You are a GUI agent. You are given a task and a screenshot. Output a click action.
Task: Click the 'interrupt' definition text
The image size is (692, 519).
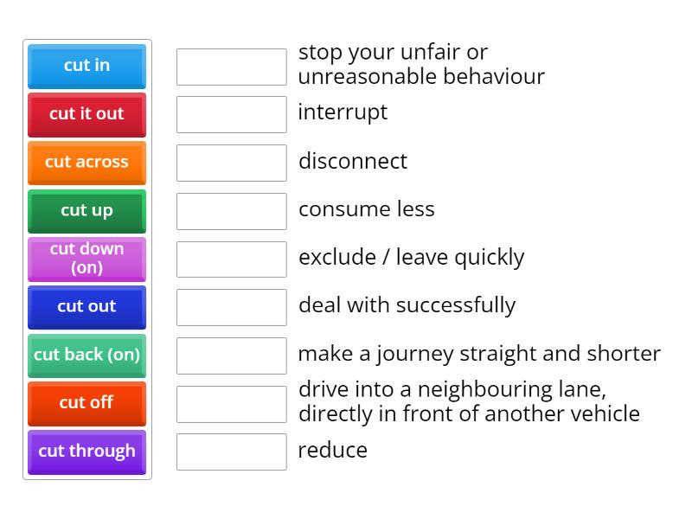click(343, 112)
